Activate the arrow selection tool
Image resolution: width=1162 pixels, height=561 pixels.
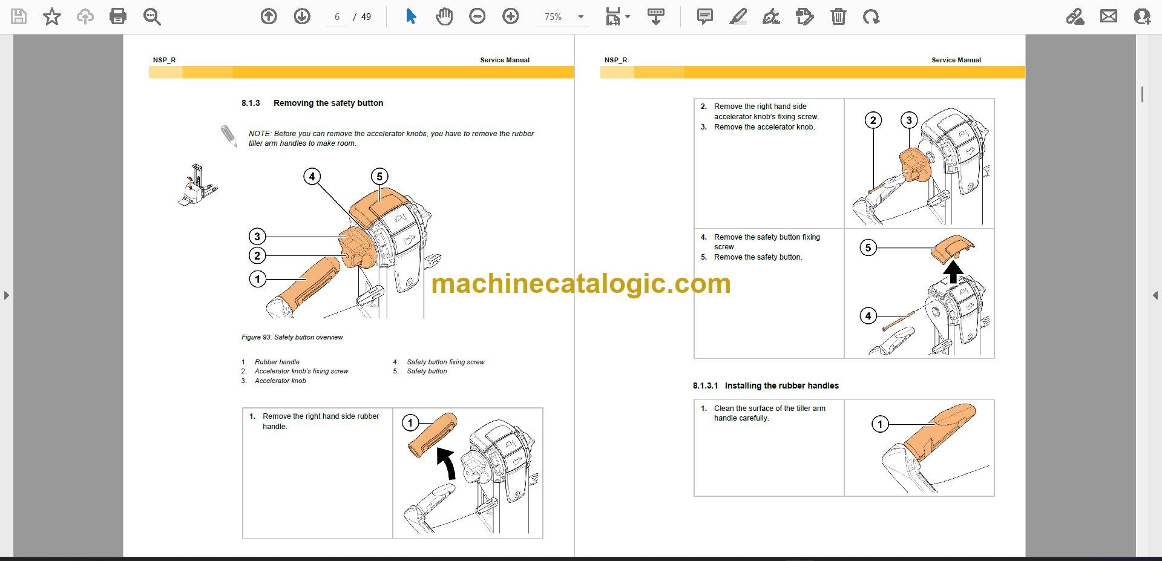411,16
